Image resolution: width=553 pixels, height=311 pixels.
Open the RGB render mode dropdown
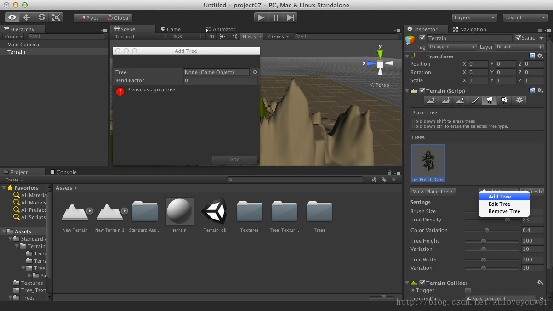point(187,36)
